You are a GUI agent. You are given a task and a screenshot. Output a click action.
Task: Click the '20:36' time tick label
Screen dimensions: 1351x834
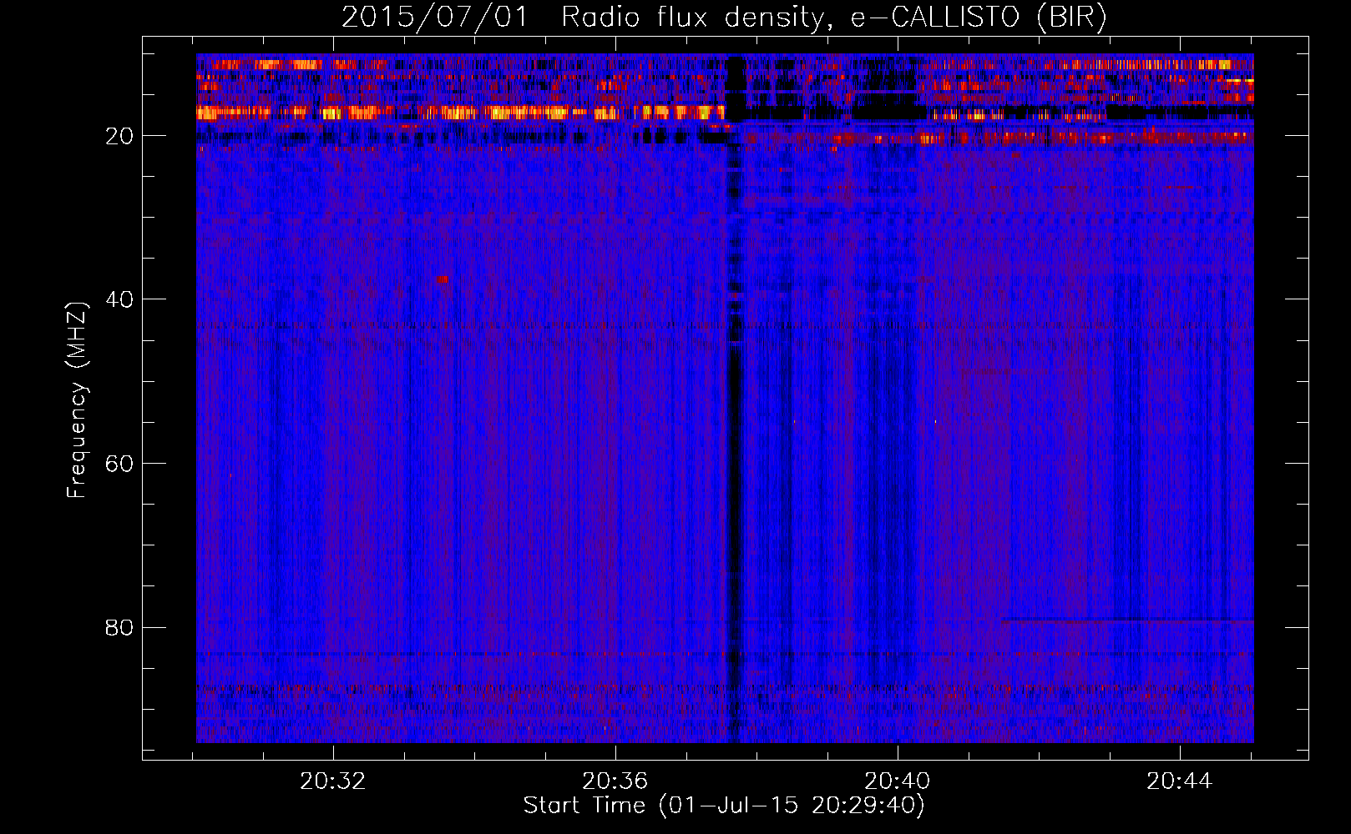[x=615, y=781]
